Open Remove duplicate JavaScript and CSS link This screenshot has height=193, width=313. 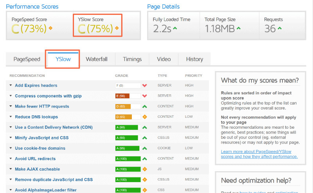pyautogui.click(x=54, y=179)
